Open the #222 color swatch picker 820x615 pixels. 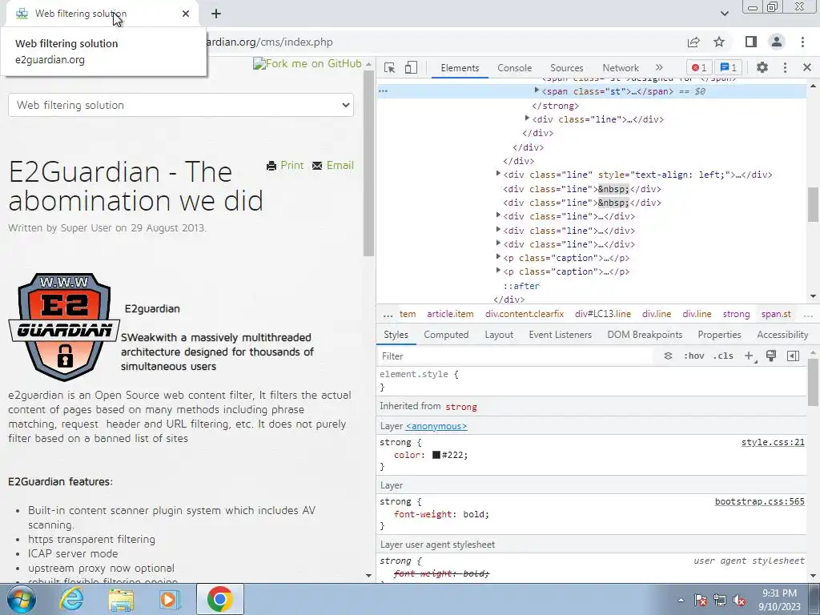(436, 455)
